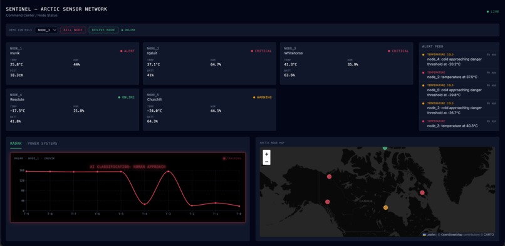Viewport: 505px width, 246px height.
Task: Click Inuvik distance value 18.3cm
Action: pyautogui.click(x=16, y=75)
